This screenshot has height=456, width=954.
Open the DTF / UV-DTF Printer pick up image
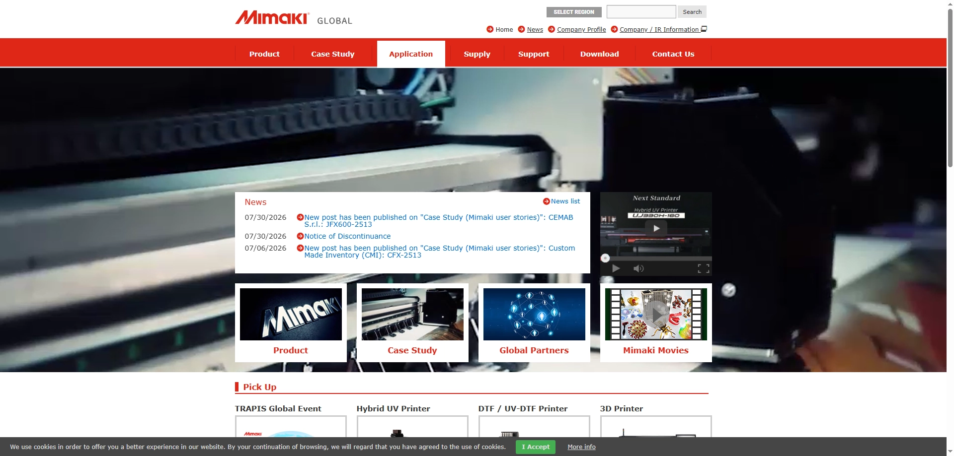pos(534,426)
